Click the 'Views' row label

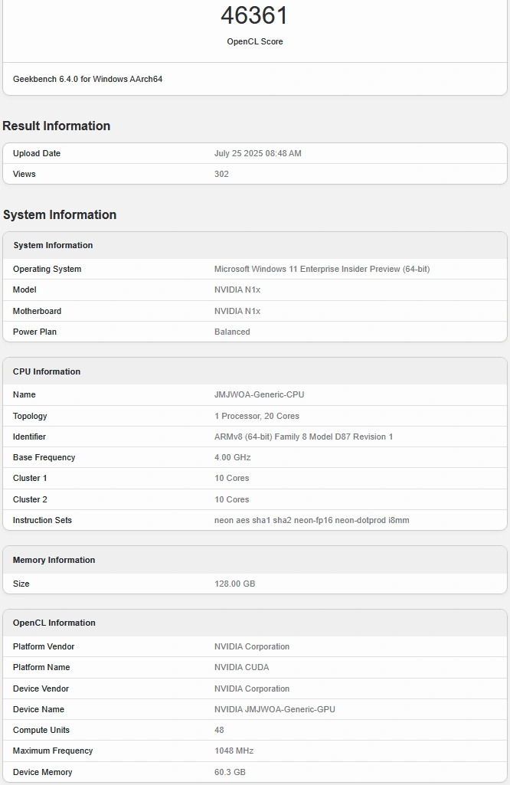coord(24,174)
